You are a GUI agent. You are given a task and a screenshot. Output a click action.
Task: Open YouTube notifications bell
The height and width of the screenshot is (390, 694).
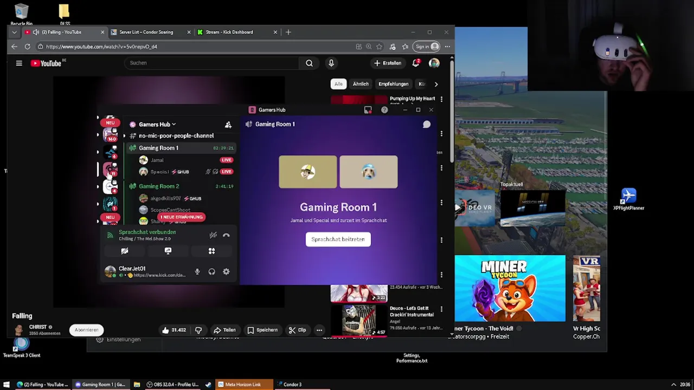(416, 63)
